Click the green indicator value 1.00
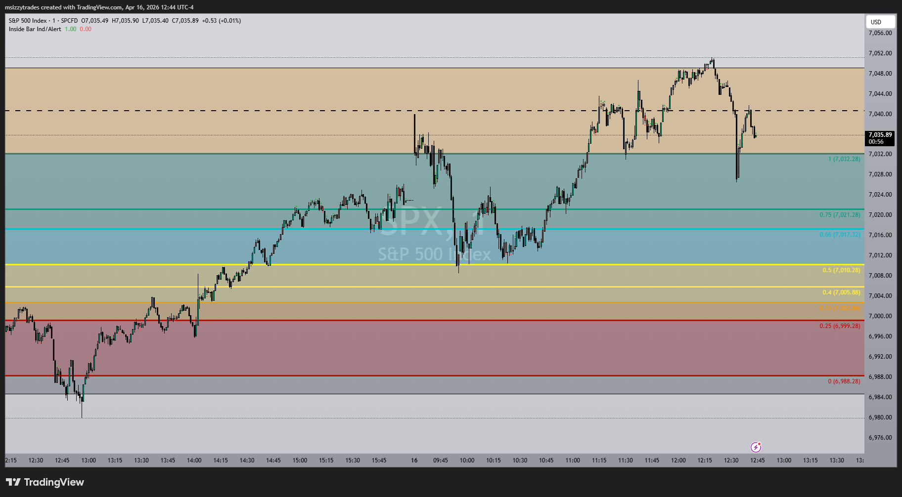The width and height of the screenshot is (902, 497). pos(71,29)
